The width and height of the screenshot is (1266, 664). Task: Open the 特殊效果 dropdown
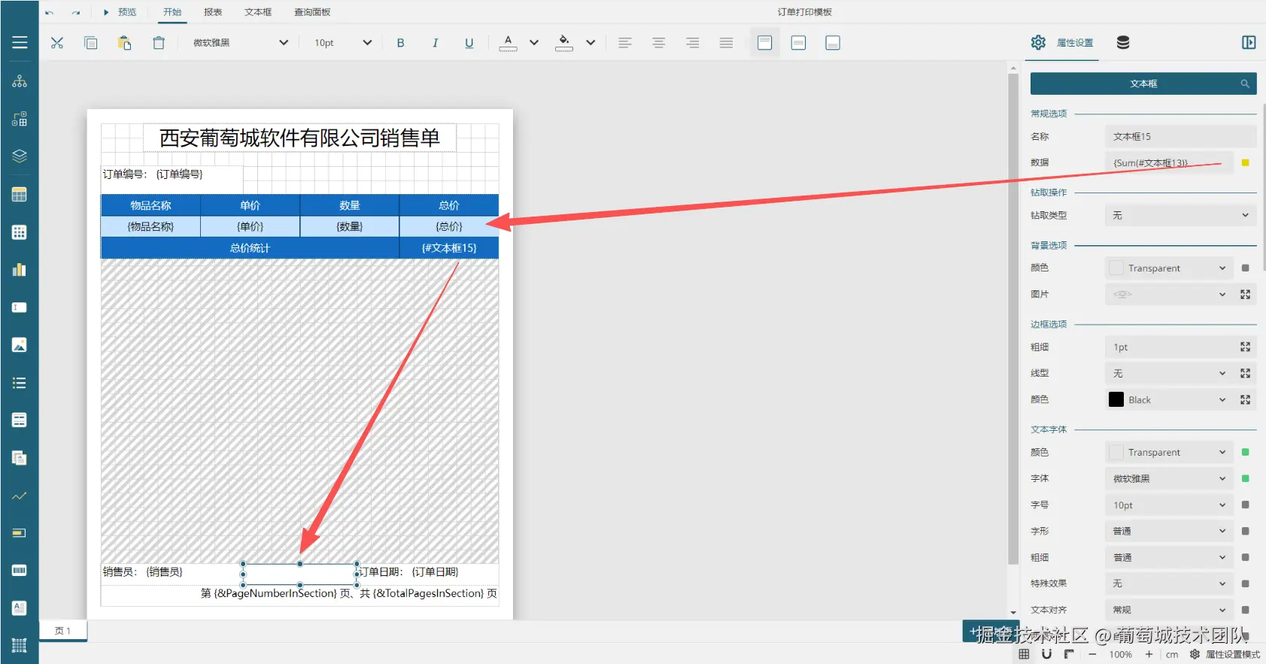point(1169,583)
